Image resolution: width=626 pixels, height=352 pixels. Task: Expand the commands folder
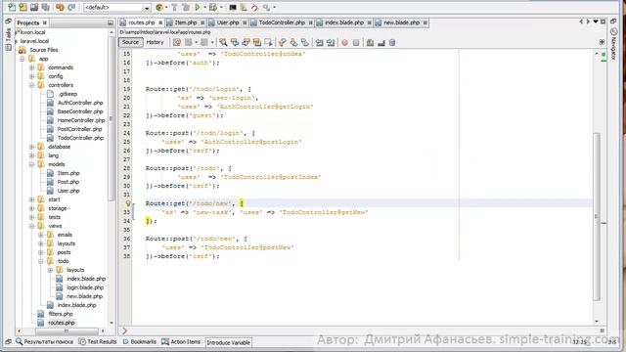click(31, 67)
